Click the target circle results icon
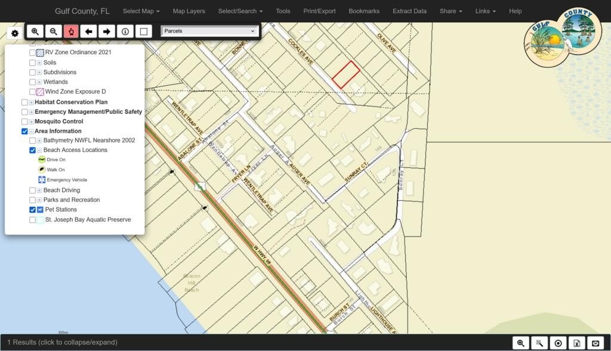 558,343
